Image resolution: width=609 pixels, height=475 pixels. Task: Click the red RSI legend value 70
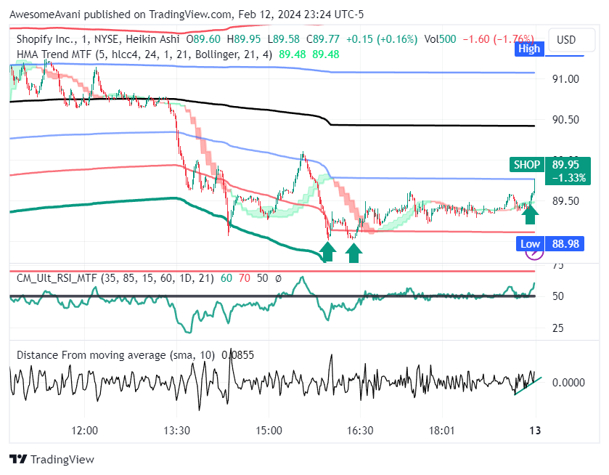[245, 278]
